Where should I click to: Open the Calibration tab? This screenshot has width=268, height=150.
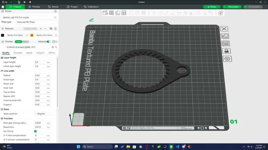point(91,7)
